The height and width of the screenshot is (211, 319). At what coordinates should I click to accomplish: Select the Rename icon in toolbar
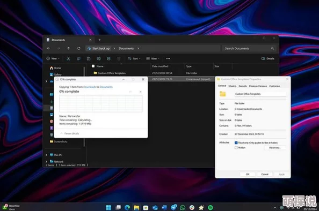(99, 58)
